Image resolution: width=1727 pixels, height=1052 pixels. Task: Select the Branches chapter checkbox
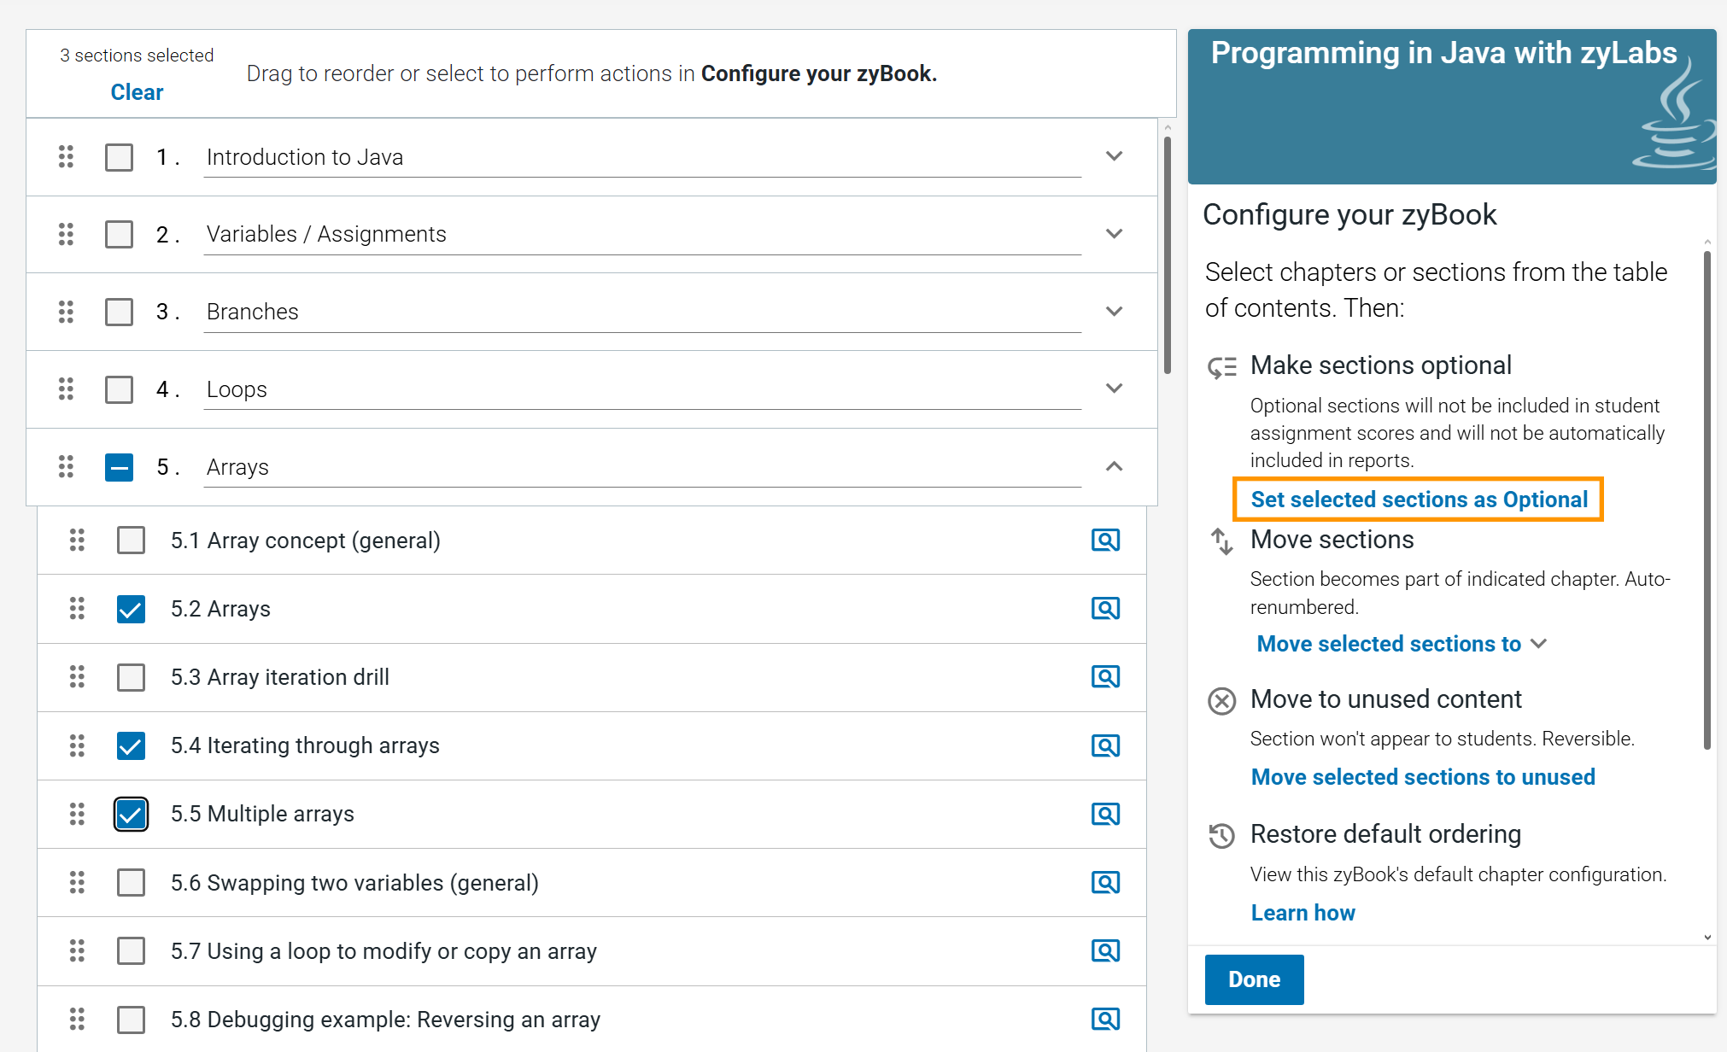[119, 312]
